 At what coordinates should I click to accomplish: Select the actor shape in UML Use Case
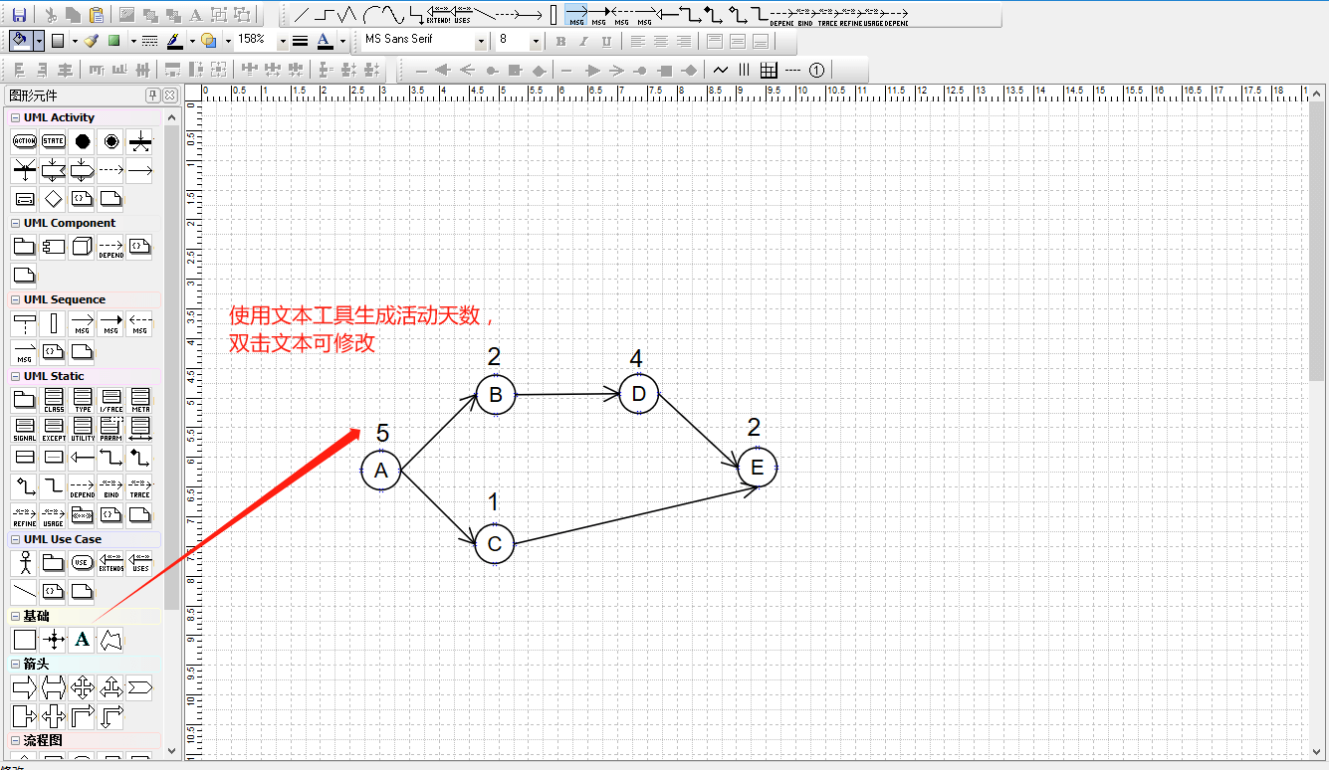coord(24,562)
